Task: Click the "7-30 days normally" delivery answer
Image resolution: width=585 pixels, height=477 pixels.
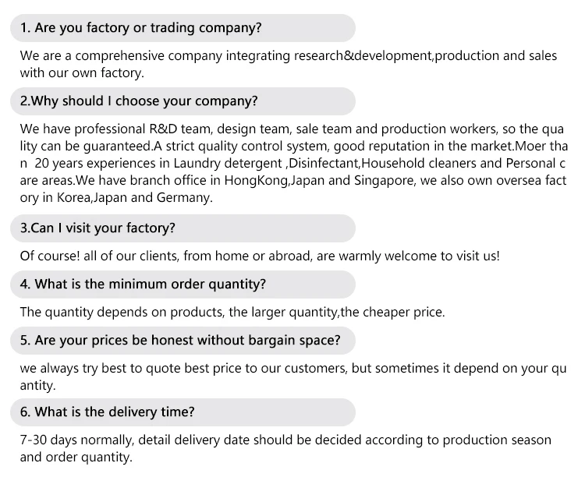Action: tap(285, 448)
